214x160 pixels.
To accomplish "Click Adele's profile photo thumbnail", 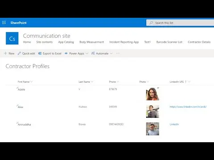I will [x=152, y=94].
